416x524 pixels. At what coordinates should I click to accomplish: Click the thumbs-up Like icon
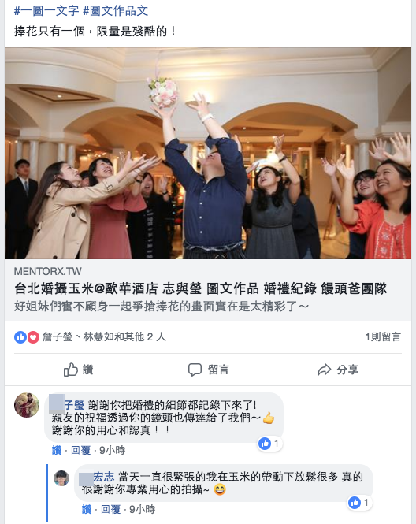70,370
